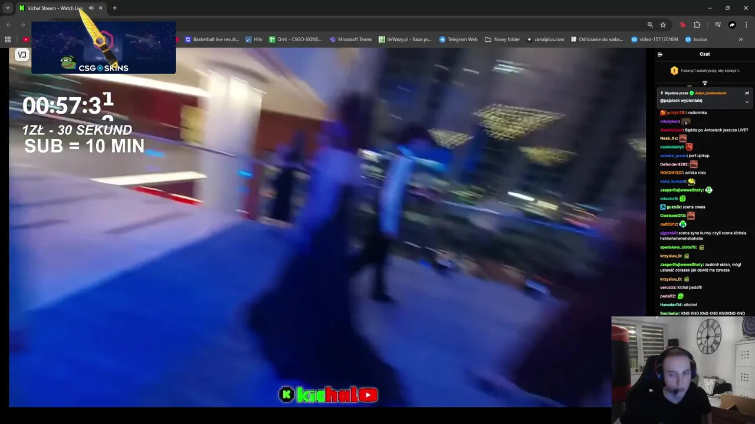
Task: Expand the Nowy folder bookmark folder
Action: tap(503, 39)
